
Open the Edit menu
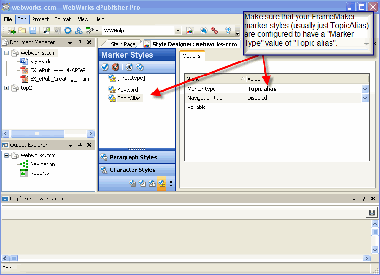22,19
